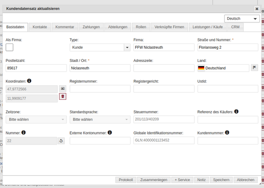Expand the Type dropdown showing Kunde
The image size is (264, 188).
click(100, 47)
